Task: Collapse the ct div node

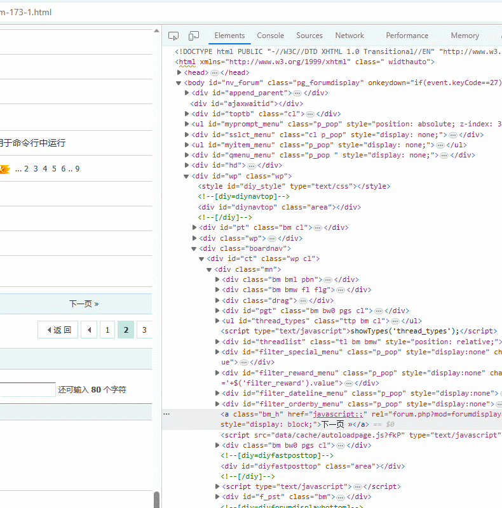Action: pos(201,259)
